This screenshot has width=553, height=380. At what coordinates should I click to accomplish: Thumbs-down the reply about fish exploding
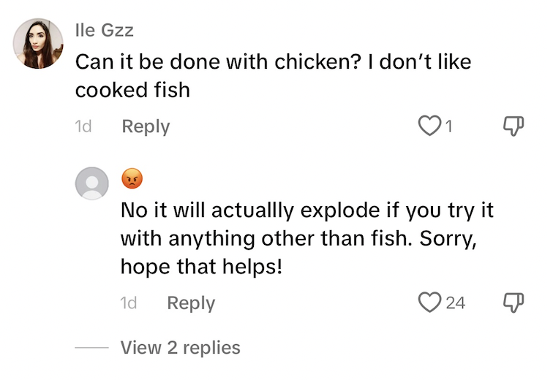514,302
